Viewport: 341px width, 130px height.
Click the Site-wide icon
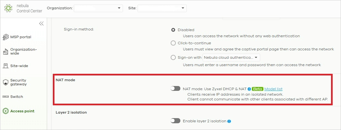[5, 66]
